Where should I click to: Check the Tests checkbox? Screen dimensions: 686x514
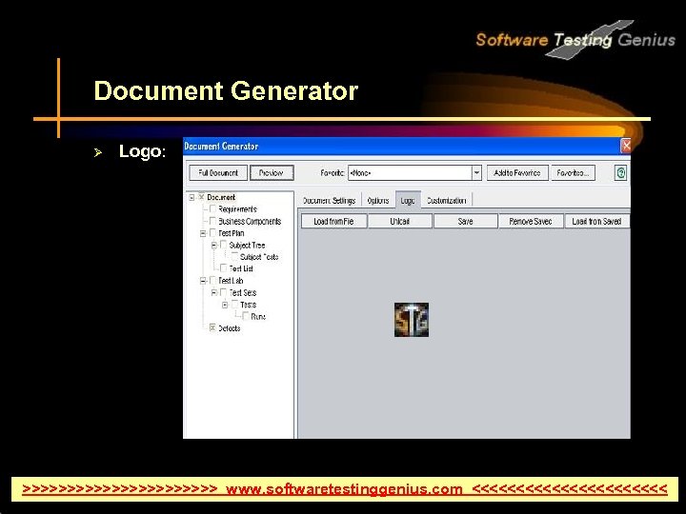tap(234, 305)
